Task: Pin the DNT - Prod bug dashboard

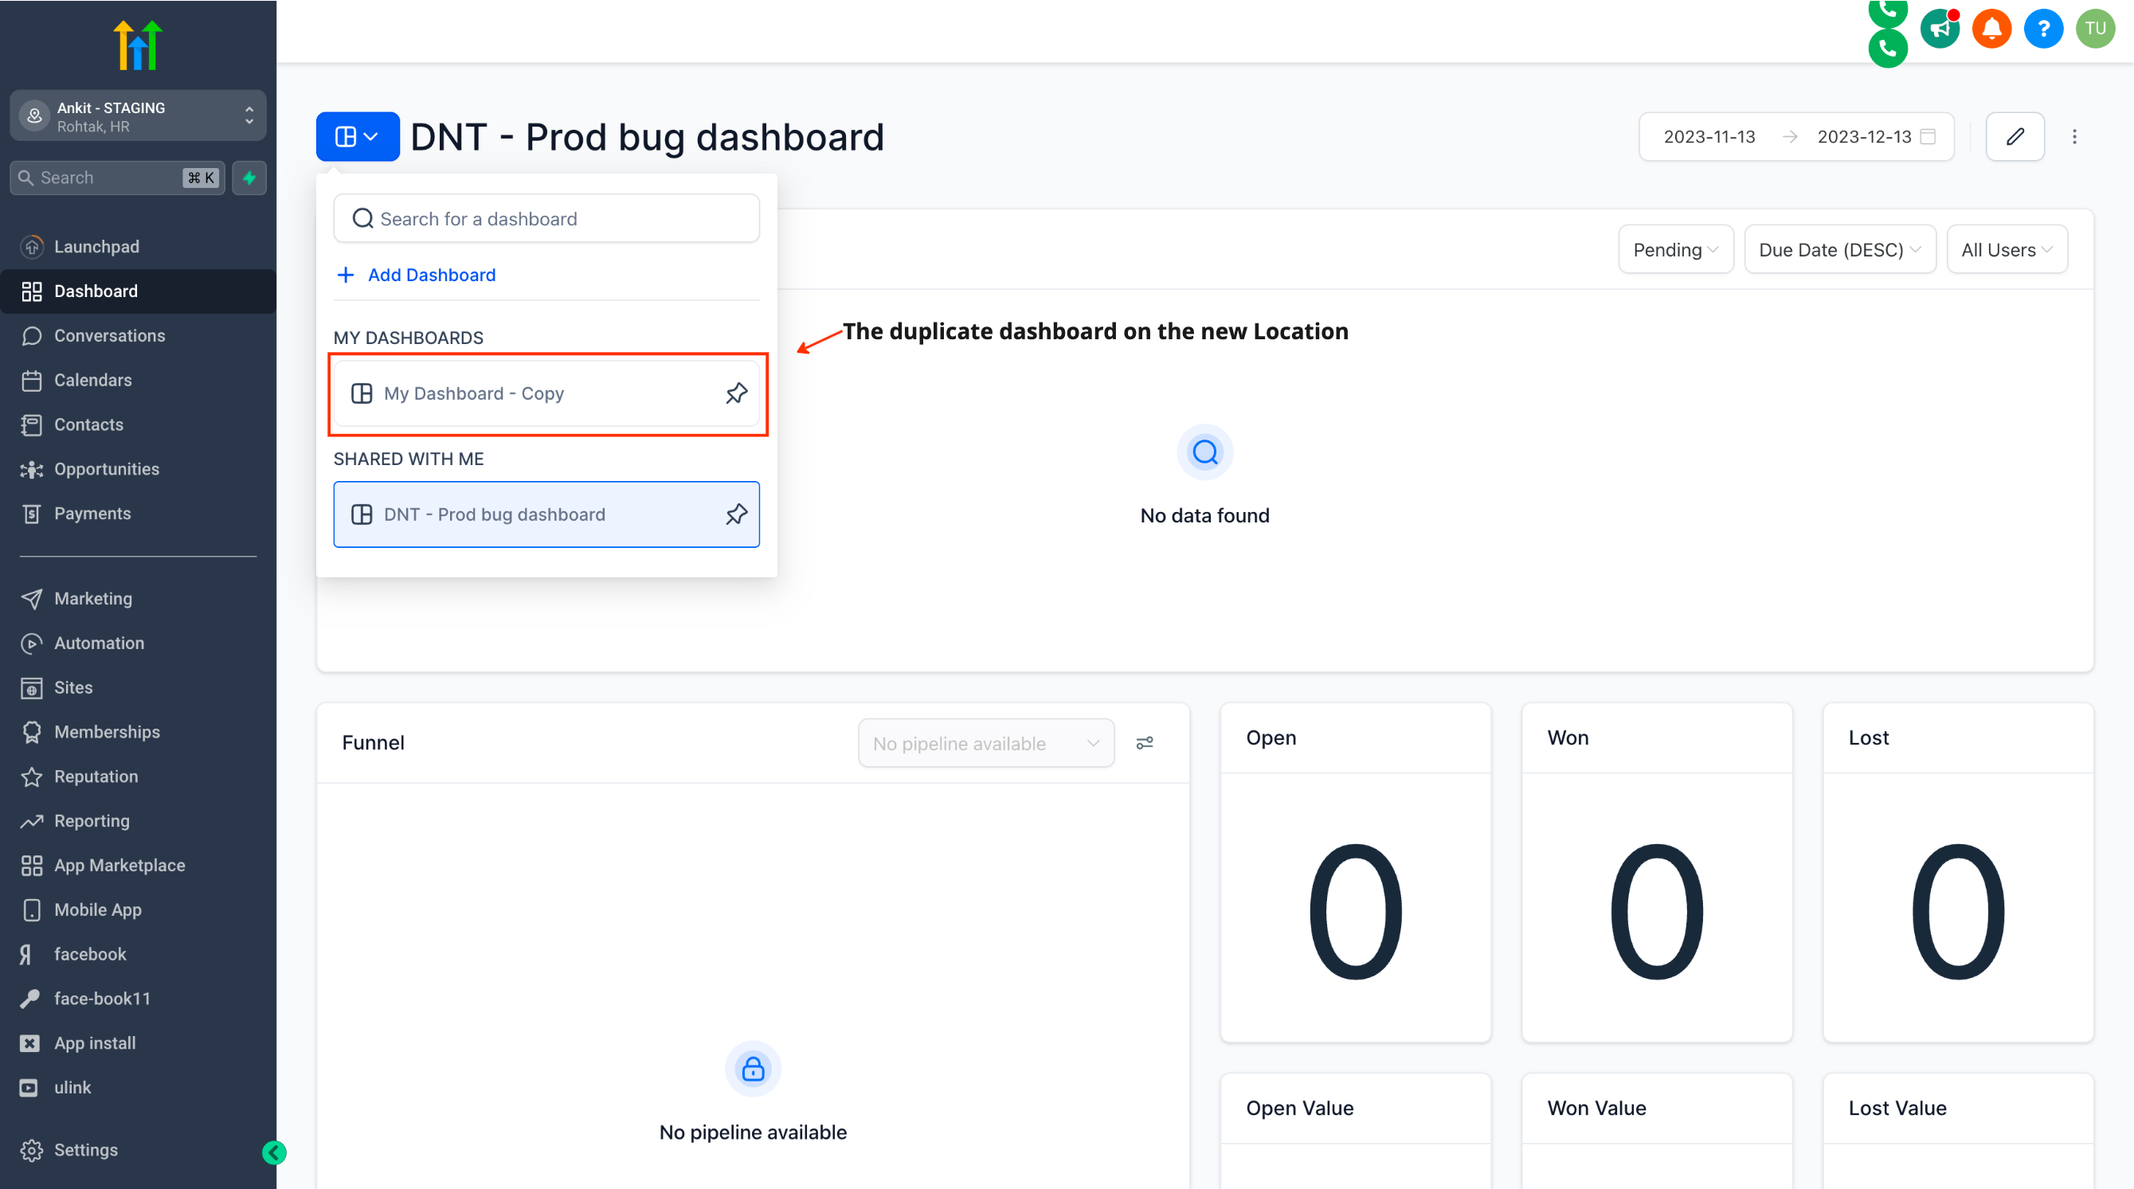Action: [736, 514]
